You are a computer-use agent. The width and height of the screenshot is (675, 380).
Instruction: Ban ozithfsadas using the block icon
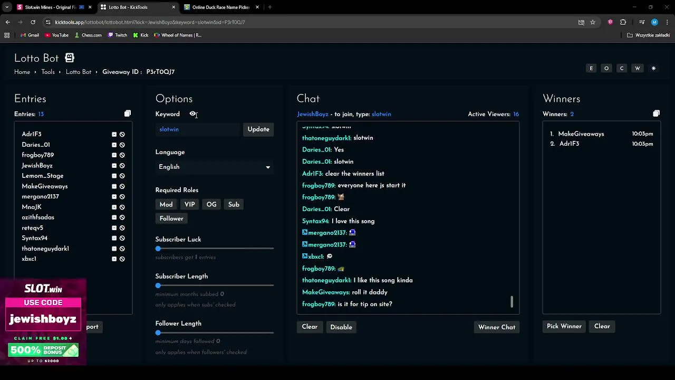point(122,217)
